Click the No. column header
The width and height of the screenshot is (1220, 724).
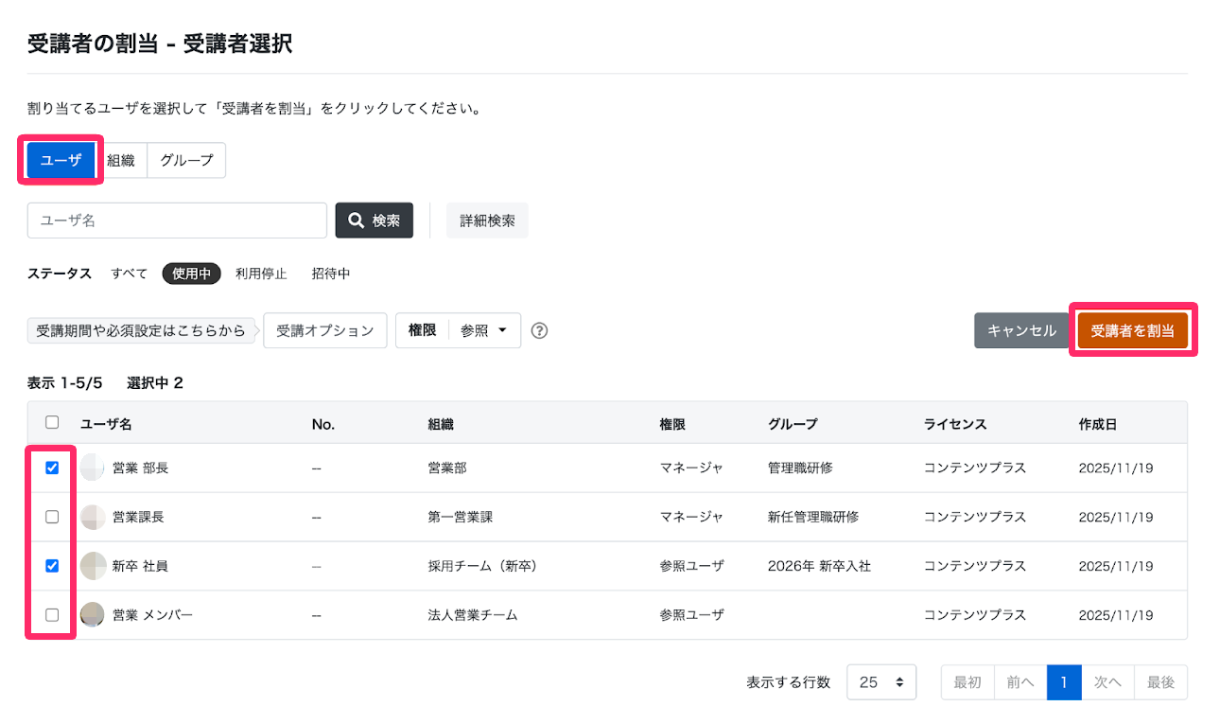click(323, 424)
